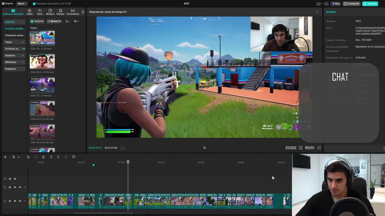
Task: Open the Menú dropdown
Action: [22, 4]
